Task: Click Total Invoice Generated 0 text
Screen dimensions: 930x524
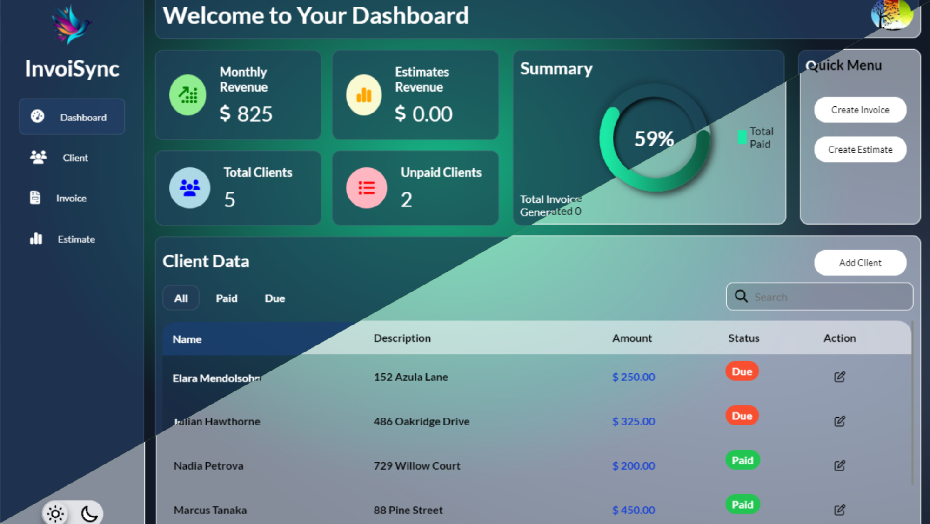Action: click(x=551, y=205)
